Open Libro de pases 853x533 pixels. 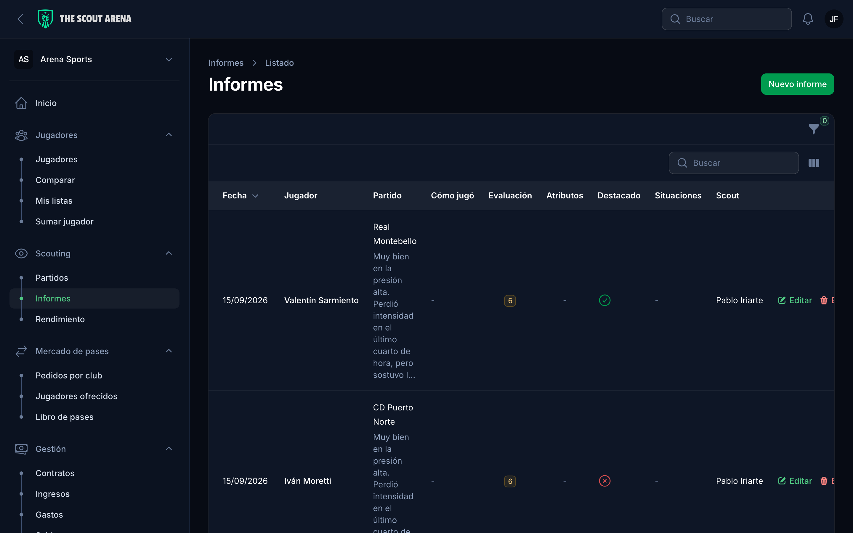[94, 417]
